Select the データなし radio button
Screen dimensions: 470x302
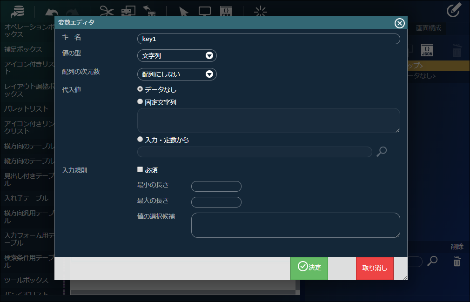(140, 89)
